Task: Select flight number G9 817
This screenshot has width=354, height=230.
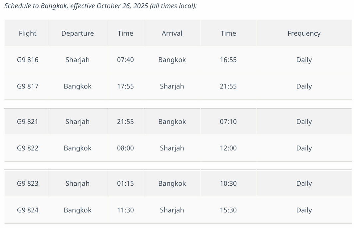Action: click(28, 86)
